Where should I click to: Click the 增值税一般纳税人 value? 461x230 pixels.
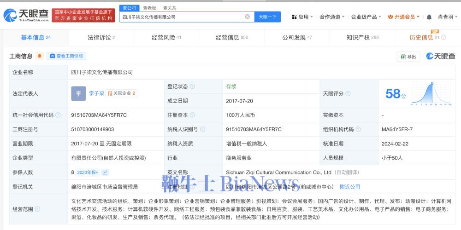tap(246, 144)
